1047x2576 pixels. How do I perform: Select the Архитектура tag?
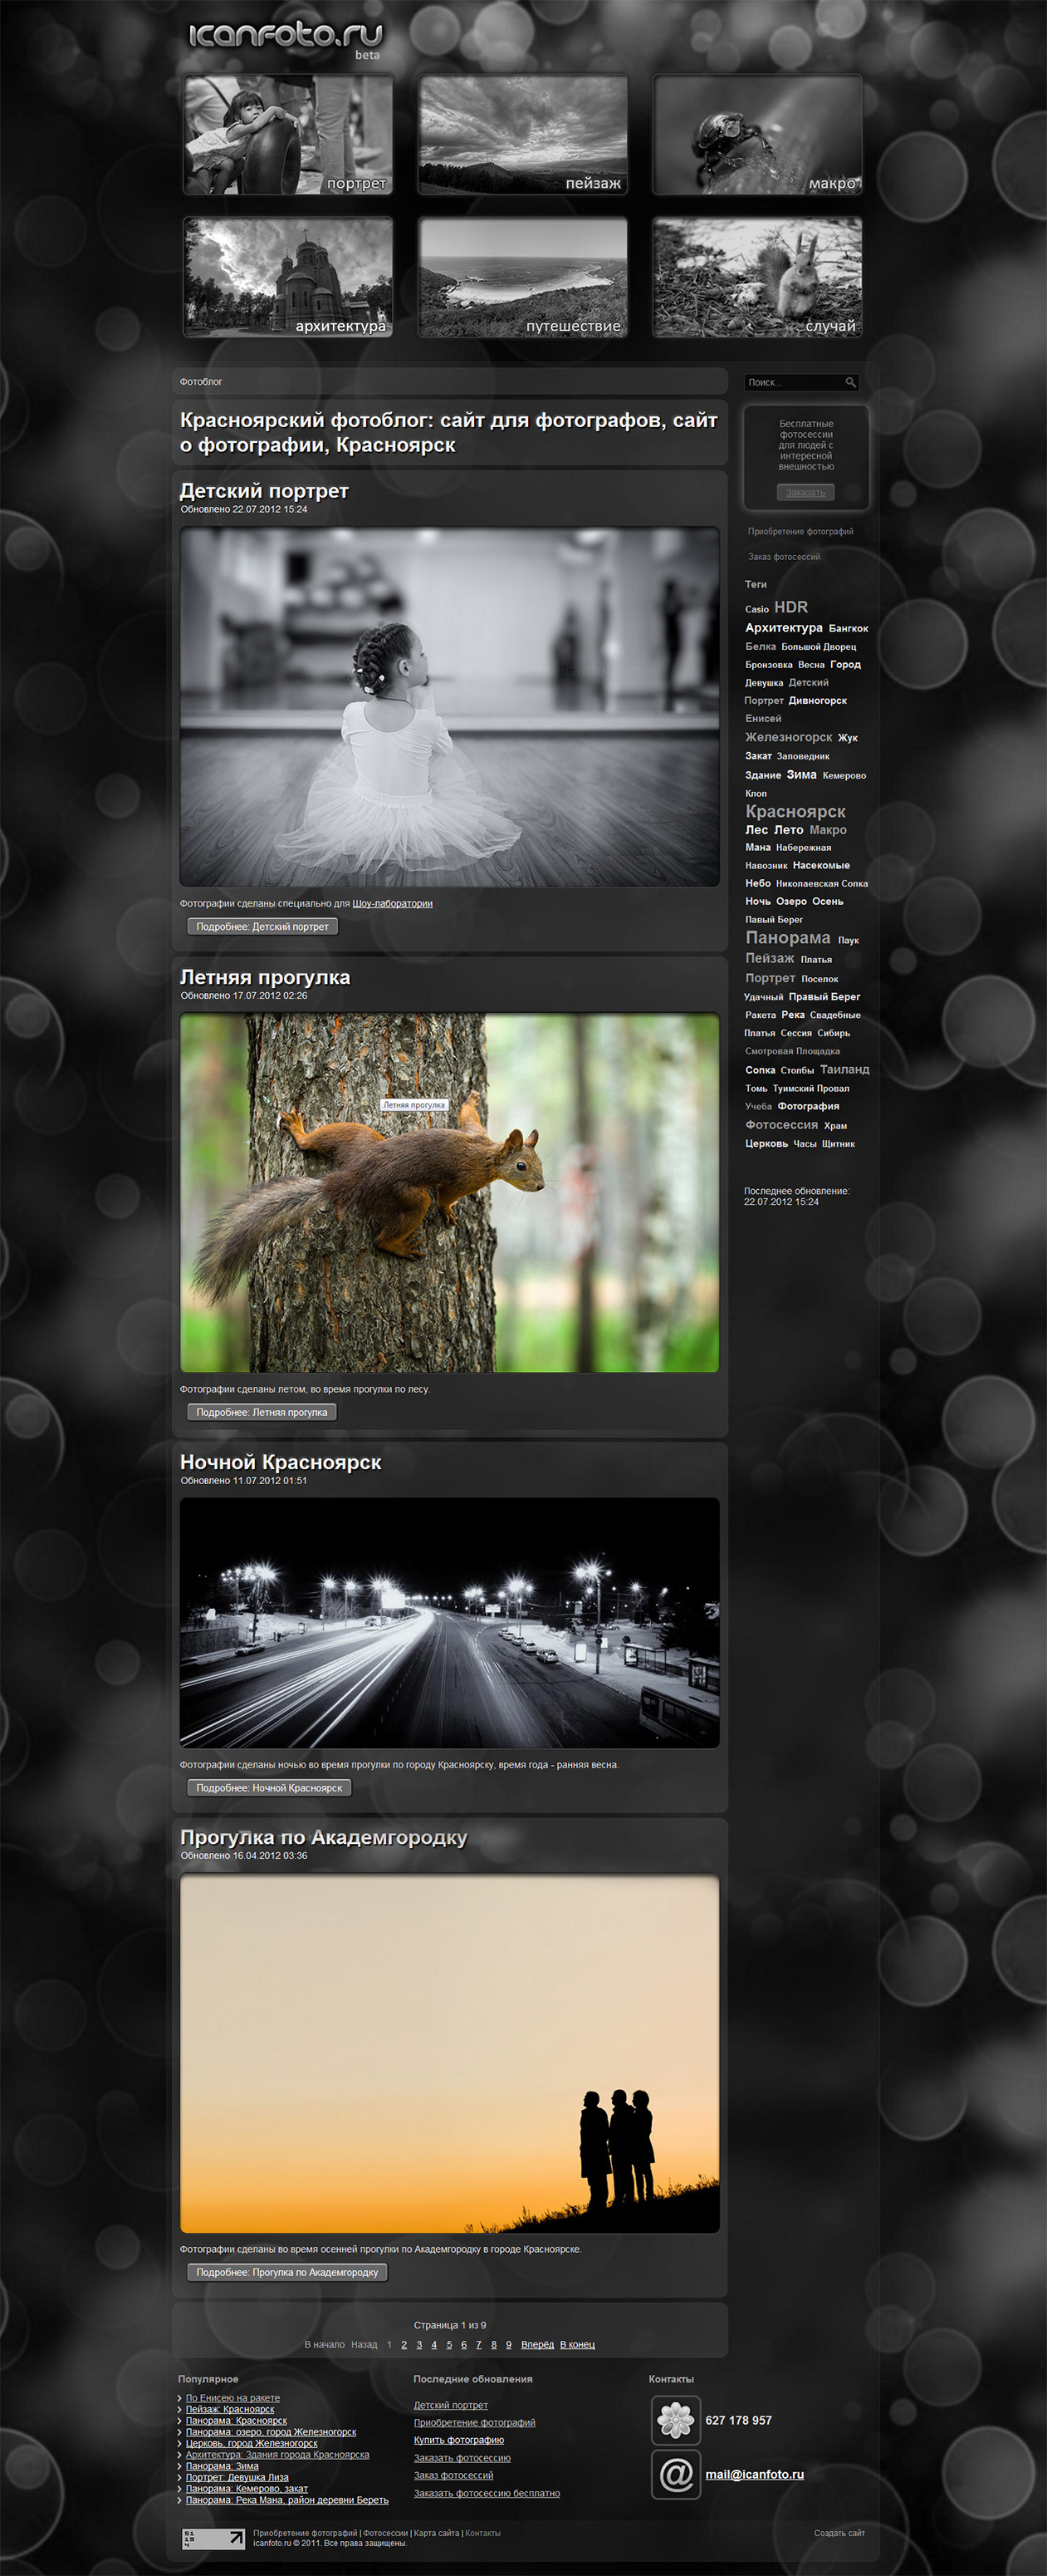[785, 628]
